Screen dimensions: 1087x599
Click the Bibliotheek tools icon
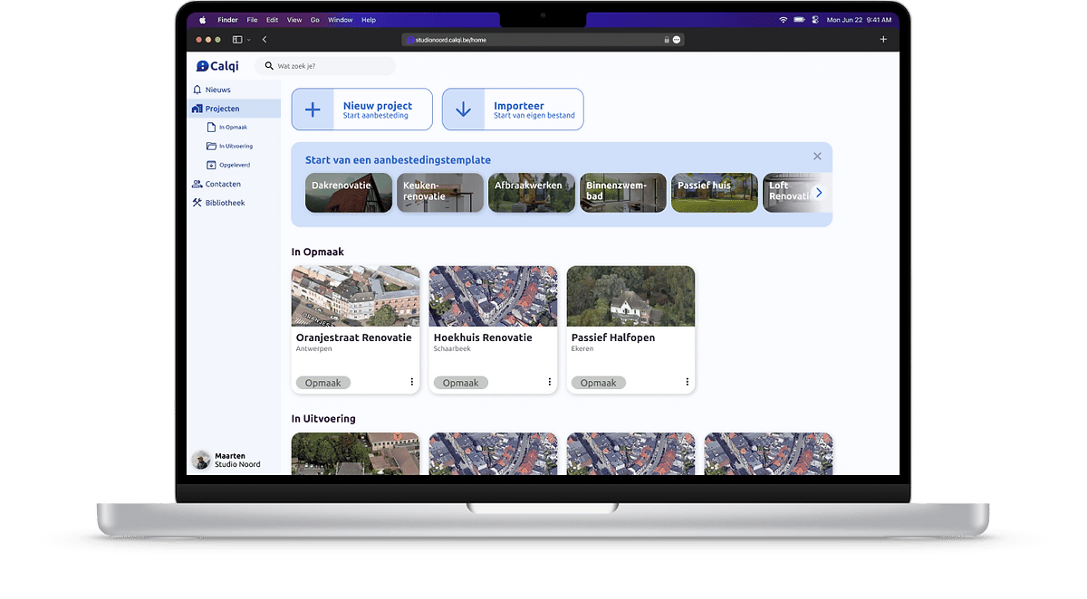pyautogui.click(x=197, y=203)
